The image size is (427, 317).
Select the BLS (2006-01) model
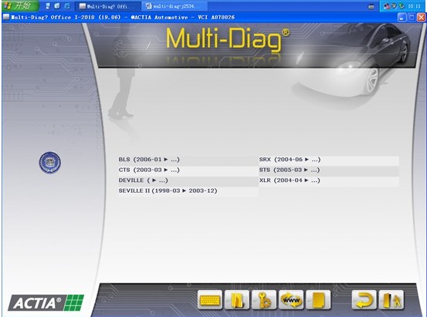pos(149,160)
